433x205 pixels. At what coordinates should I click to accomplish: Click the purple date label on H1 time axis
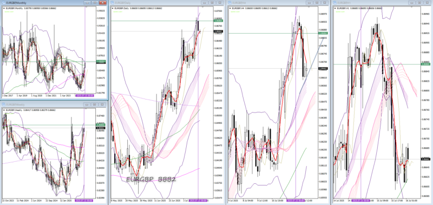pyautogui.click(x=361, y=201)
